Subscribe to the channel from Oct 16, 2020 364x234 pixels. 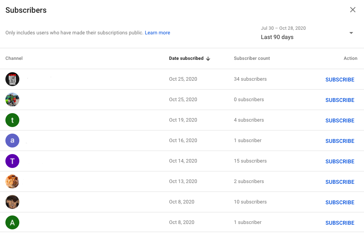tap(340, 141)
